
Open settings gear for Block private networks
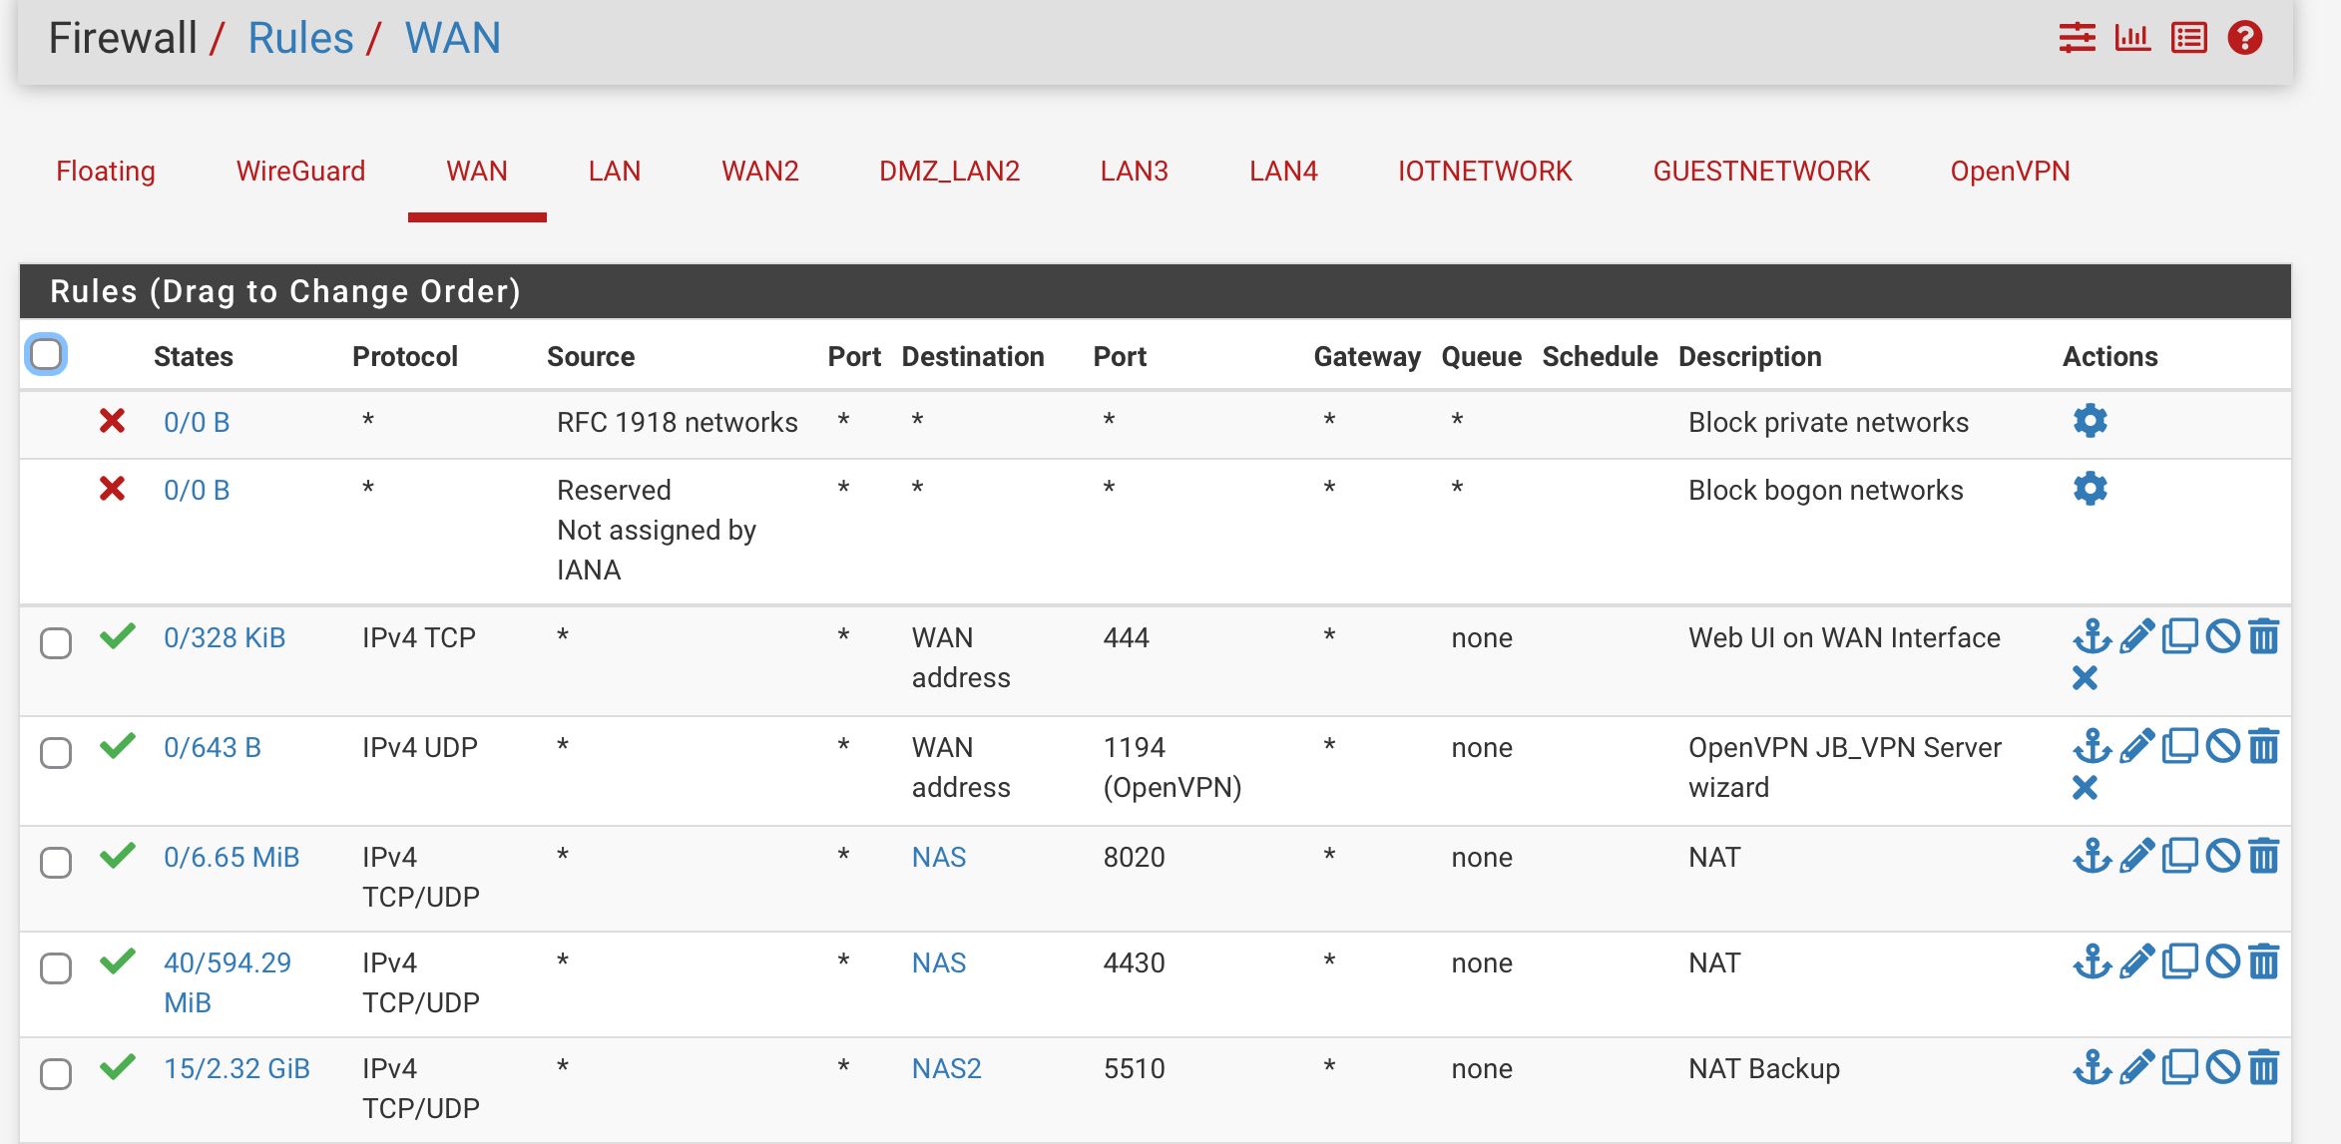click(x=2090, y=421)
